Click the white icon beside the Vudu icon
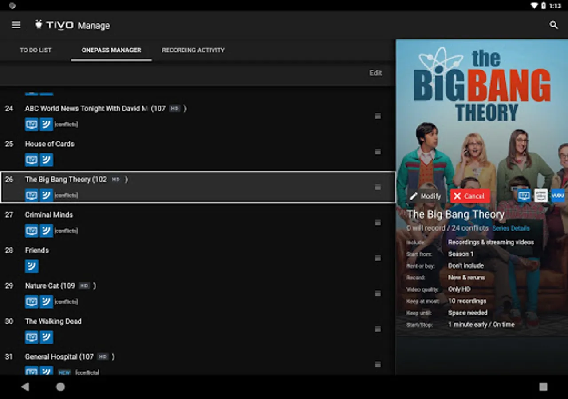Viewport: 568px width, 399px height. [x=541, y=196]
